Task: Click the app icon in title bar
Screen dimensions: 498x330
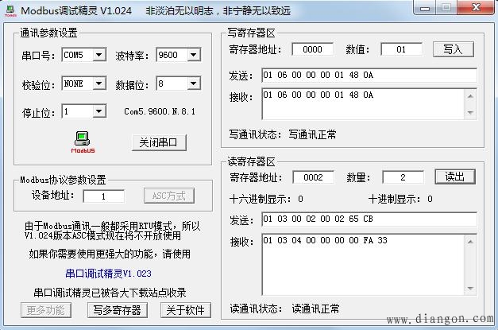Action: (x=10, y=11)
